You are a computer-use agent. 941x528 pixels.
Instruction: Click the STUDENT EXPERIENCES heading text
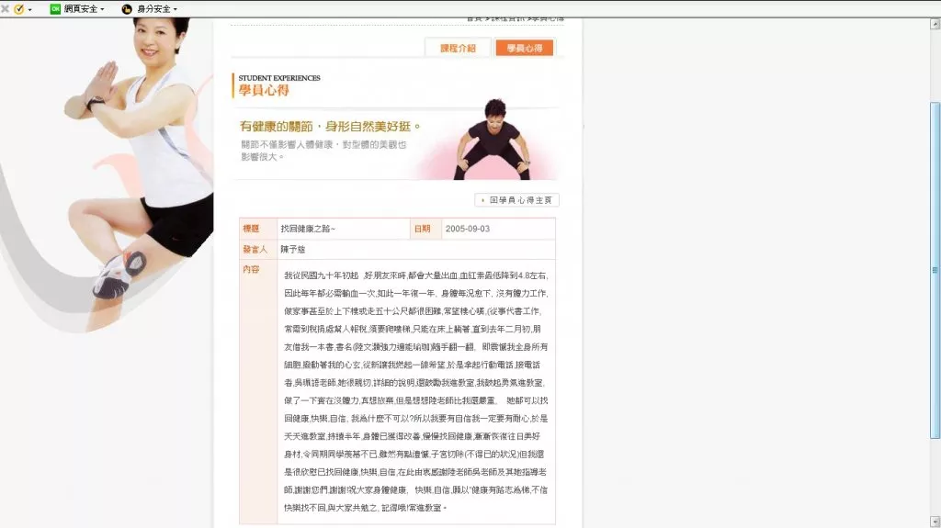click(x=279, y=78)
